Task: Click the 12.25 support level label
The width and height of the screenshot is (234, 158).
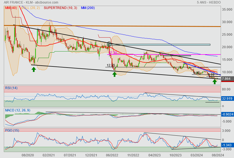Action: pyautogui.click(x=111, y=65)
